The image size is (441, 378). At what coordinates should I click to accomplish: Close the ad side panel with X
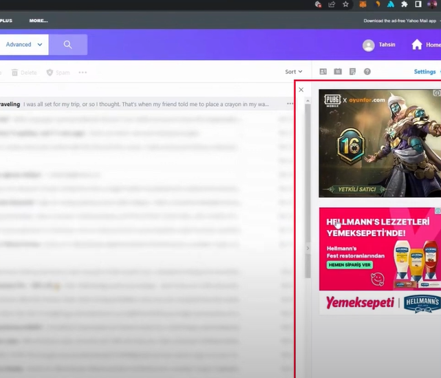point(301,90)
